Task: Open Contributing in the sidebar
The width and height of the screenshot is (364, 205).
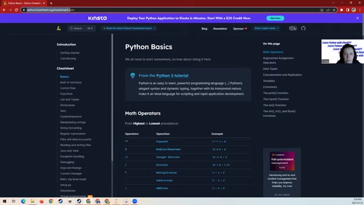Action: 68,59
